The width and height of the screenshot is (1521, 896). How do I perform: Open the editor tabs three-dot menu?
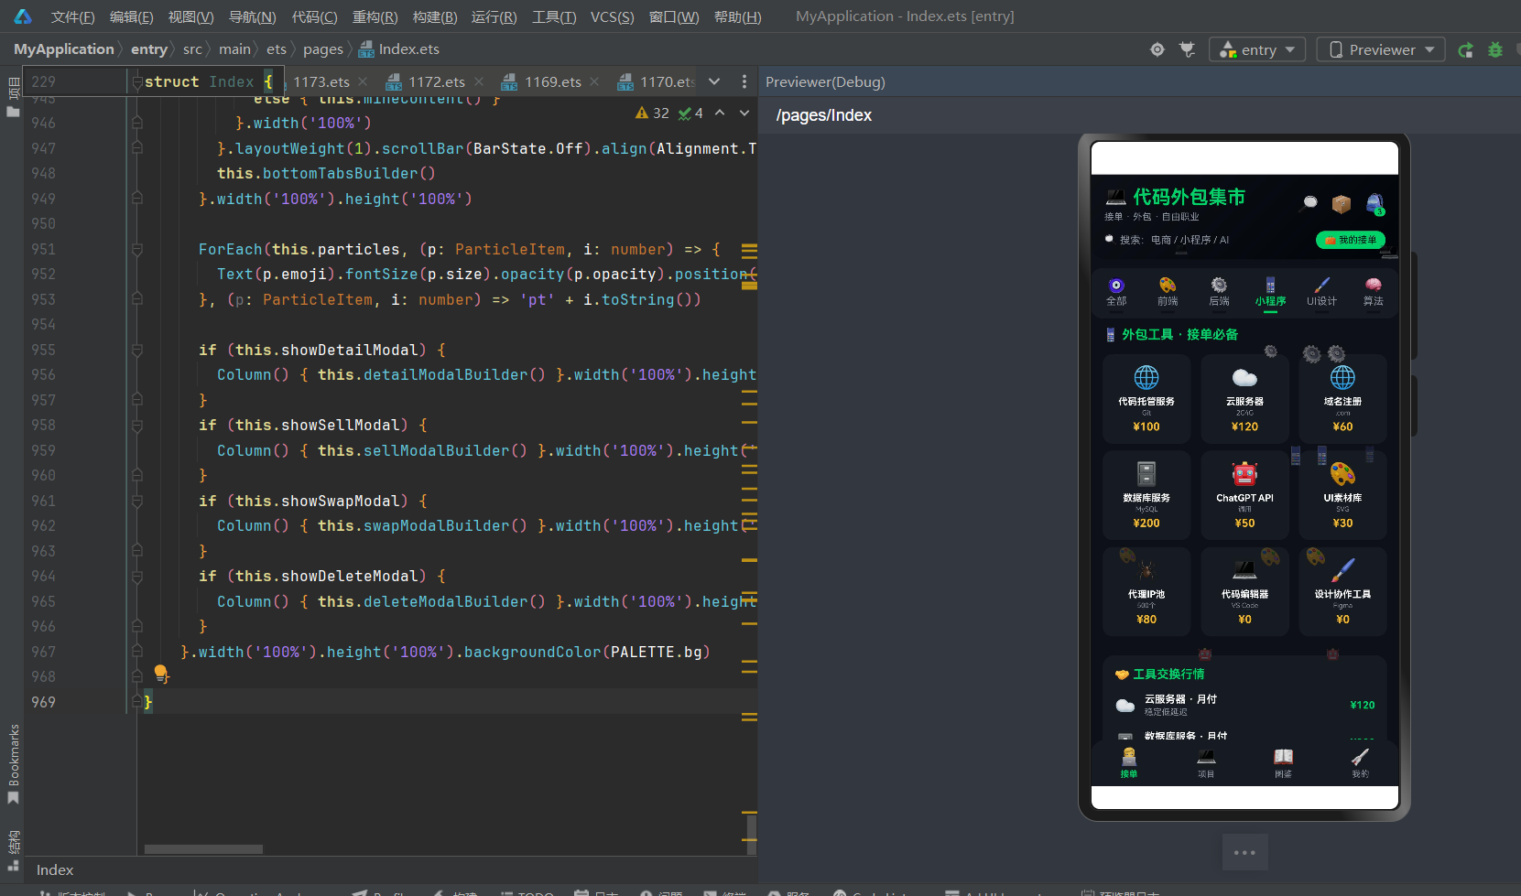pos(744,81)
